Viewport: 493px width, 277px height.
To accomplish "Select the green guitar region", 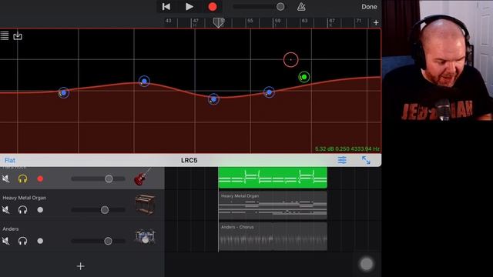I will coord(273,178).
